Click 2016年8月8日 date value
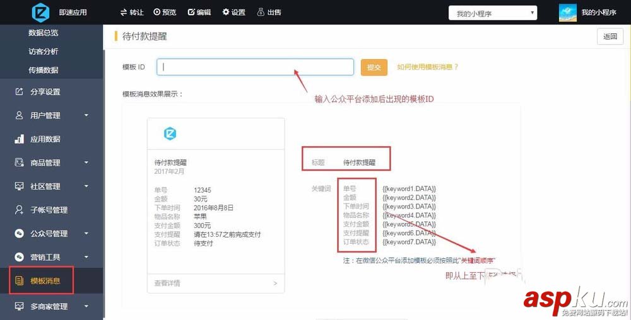Screen dimensions: 631x320 click(213, 208)
